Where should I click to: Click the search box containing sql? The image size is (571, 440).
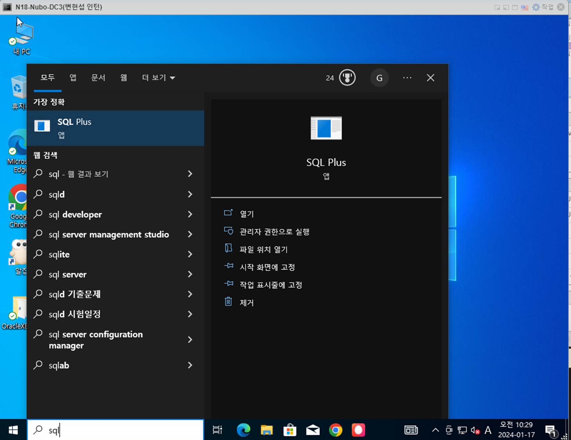click(115, 430)
